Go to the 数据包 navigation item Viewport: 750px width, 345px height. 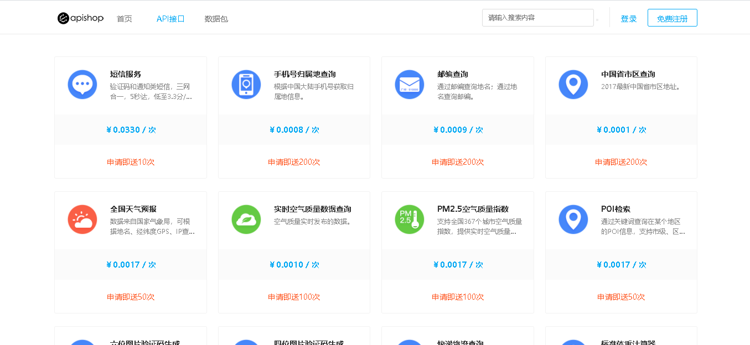tap(216, 19)
